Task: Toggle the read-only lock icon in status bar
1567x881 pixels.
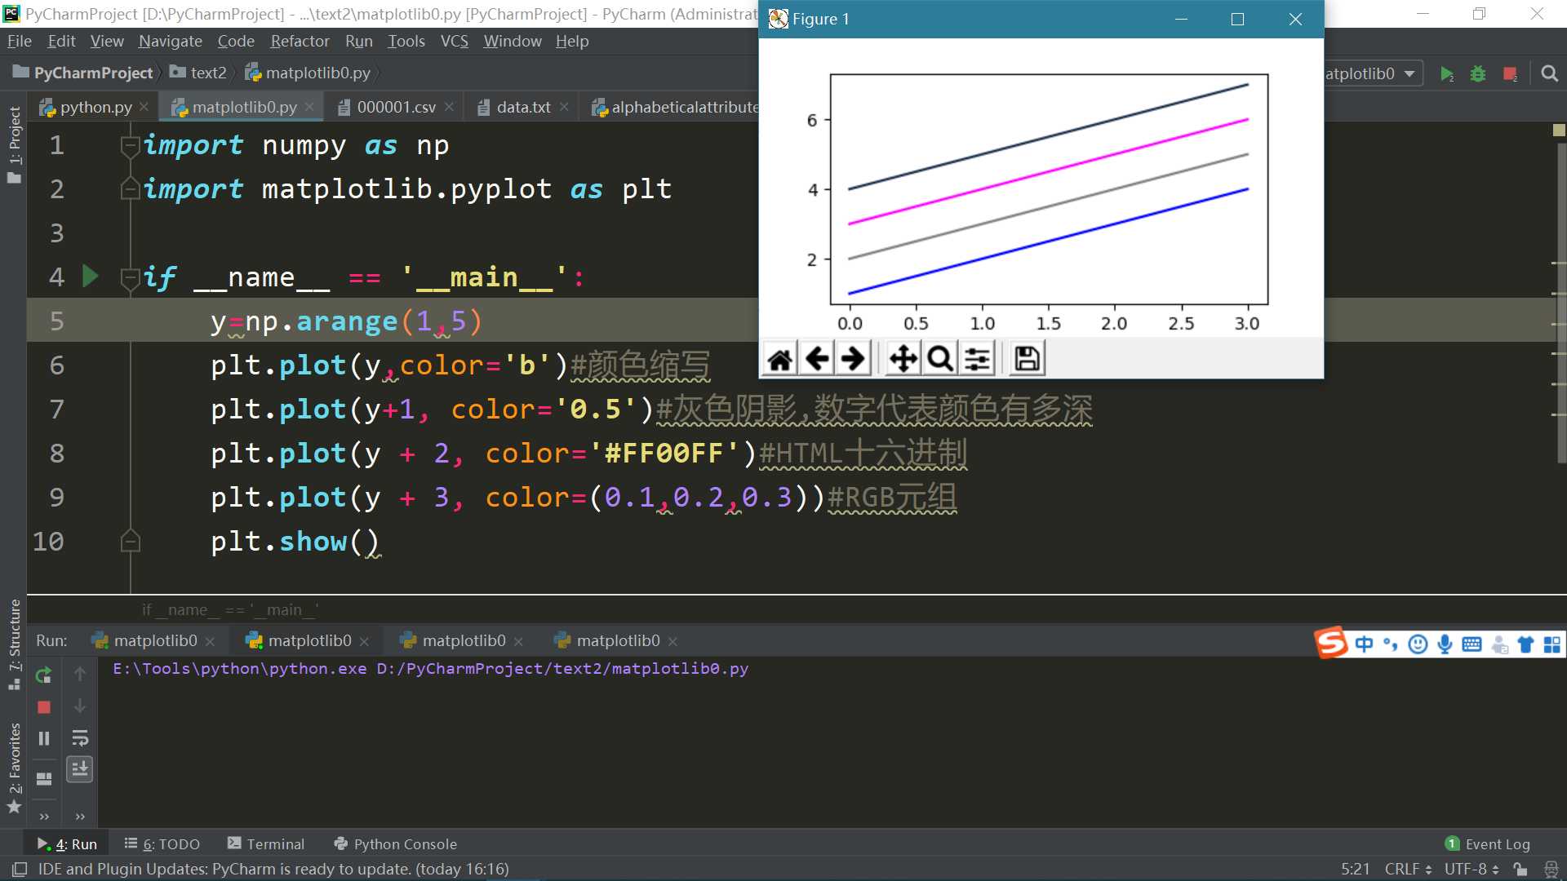Action: coord(1520,870)
